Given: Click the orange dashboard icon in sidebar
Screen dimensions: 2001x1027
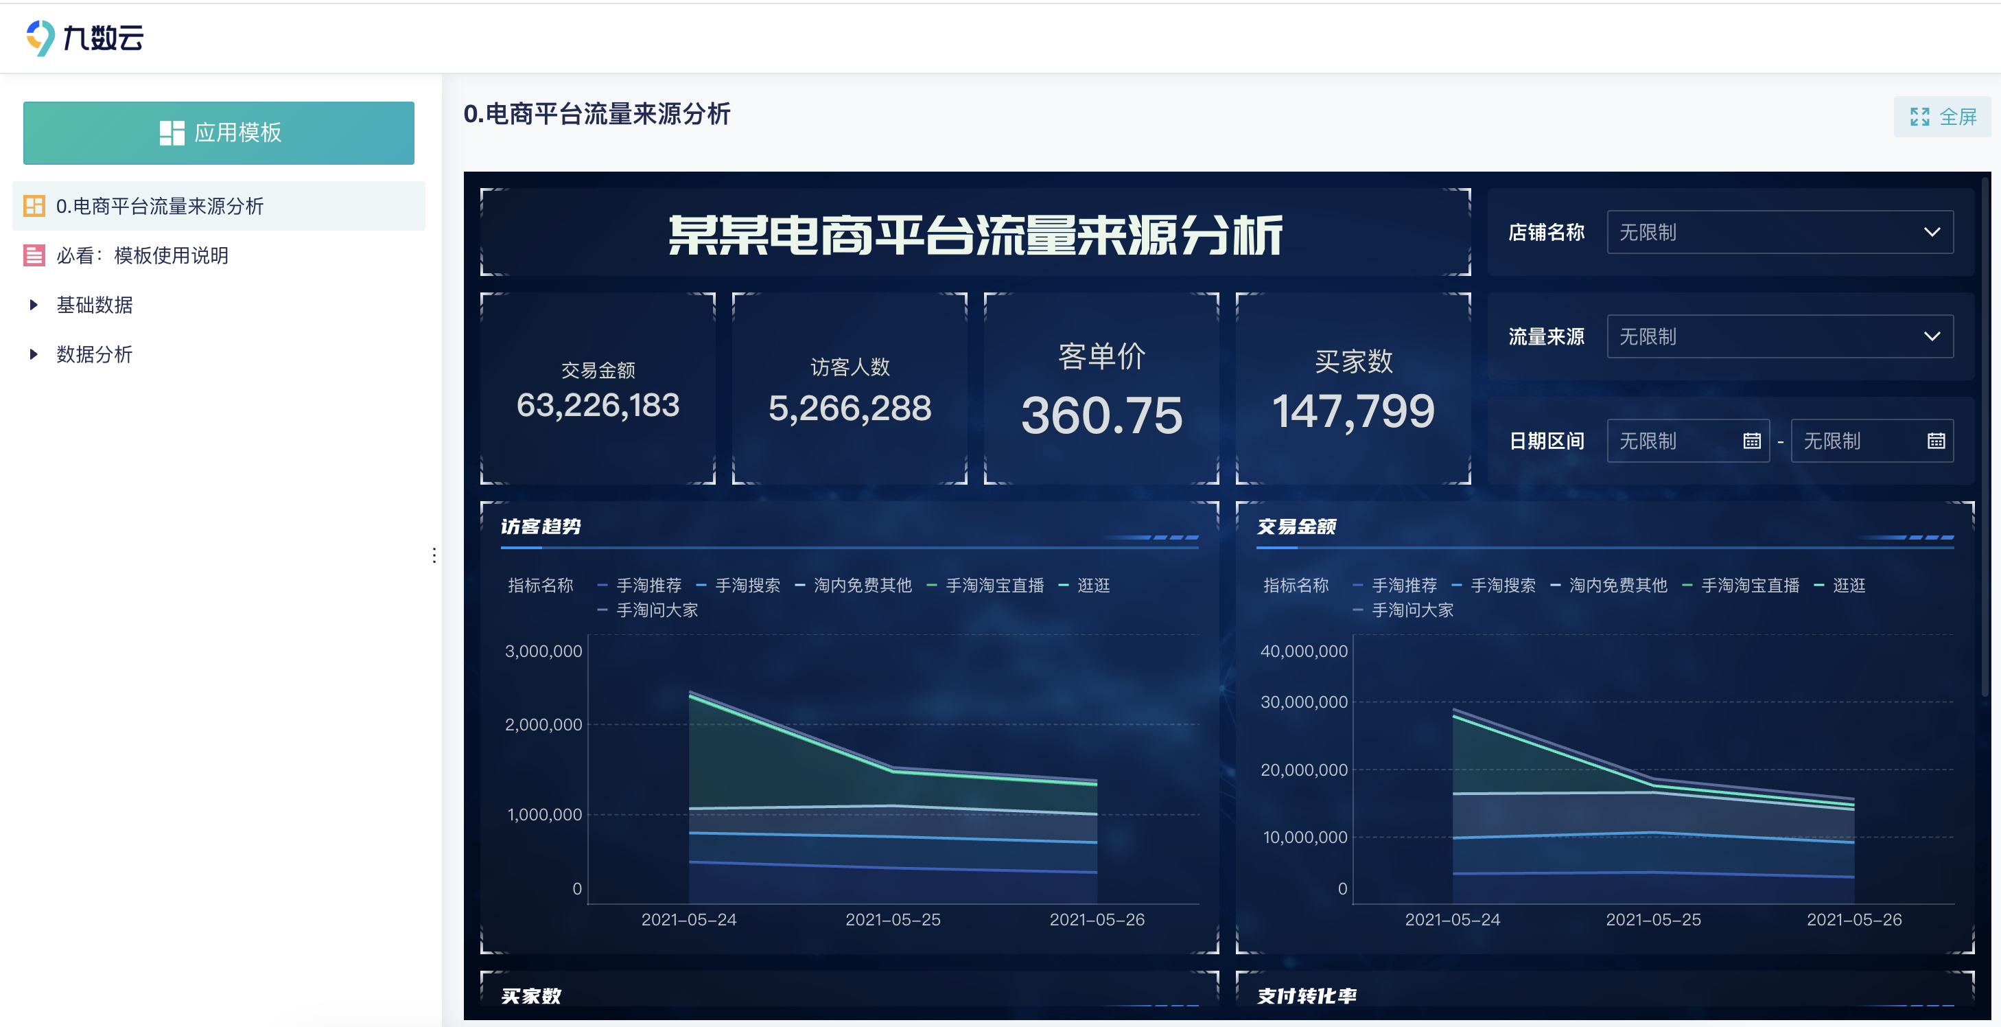Looking at the screenshot, I should coord(34,206).
